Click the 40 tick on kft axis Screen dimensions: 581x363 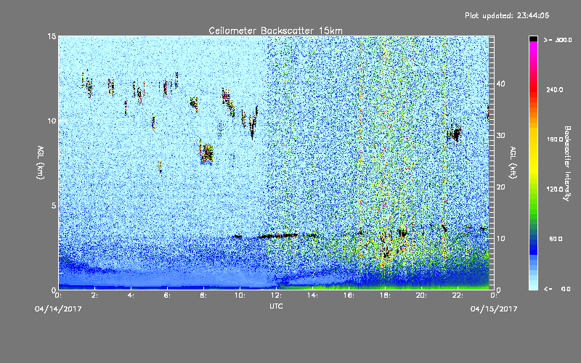click(x=500, y=83)
